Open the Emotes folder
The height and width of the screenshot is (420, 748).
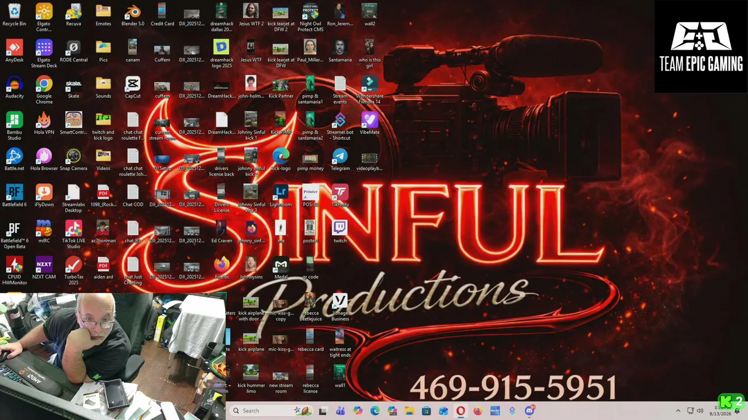(103, 15)
